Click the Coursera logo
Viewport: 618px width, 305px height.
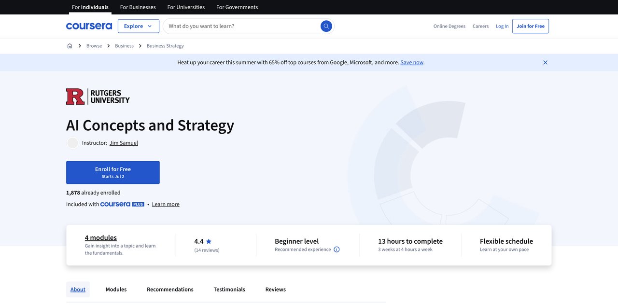[89, 26]
